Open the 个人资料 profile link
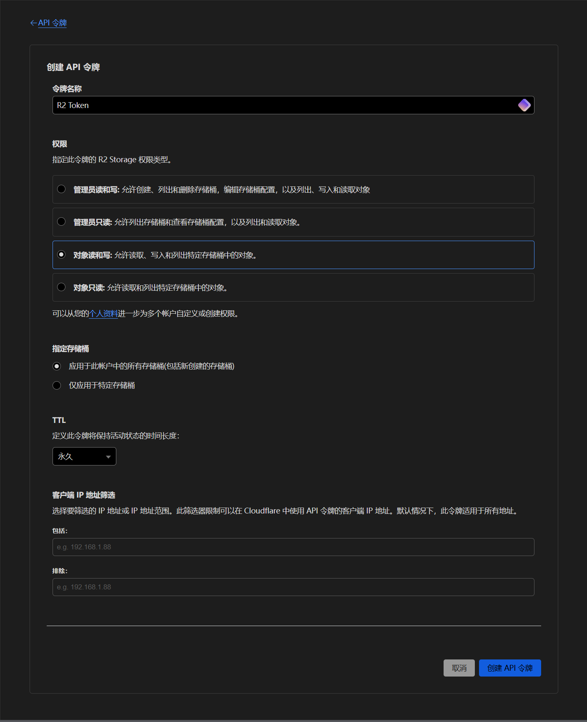 point(103,314)
